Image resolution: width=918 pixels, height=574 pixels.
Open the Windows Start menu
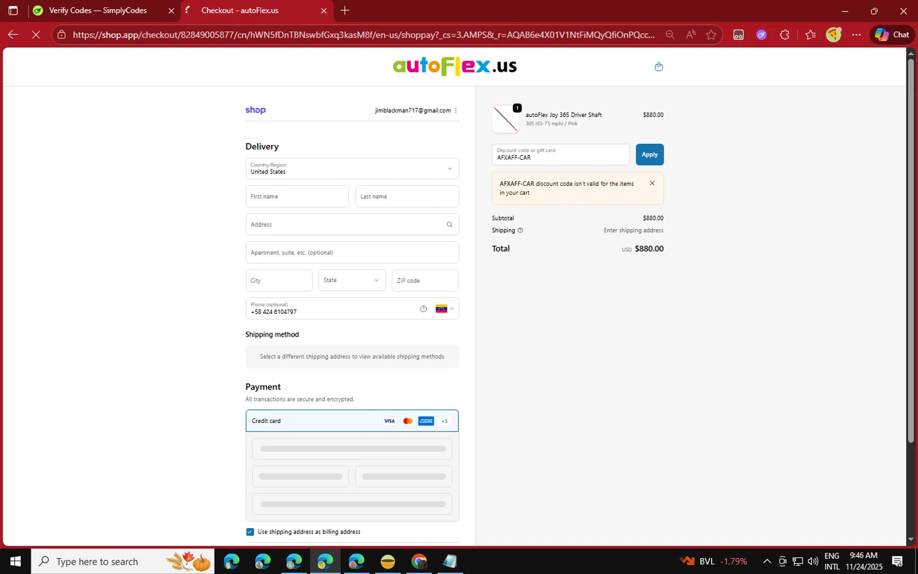(15, 561)
